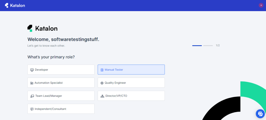Click the Manual Tester checklist icon
The width and height of the screenshot is (266, 120).
[102, 70]
